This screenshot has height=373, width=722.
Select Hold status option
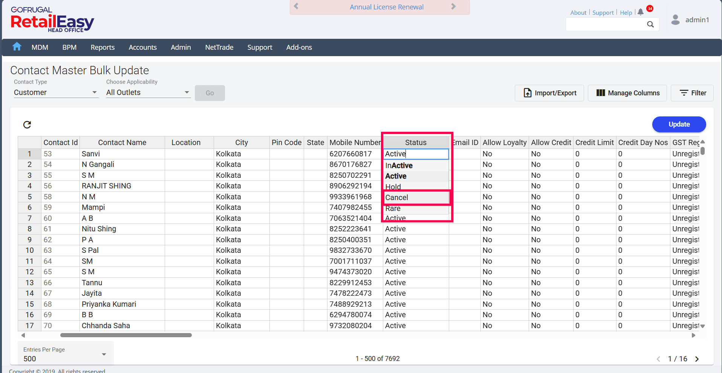[416, 186]
